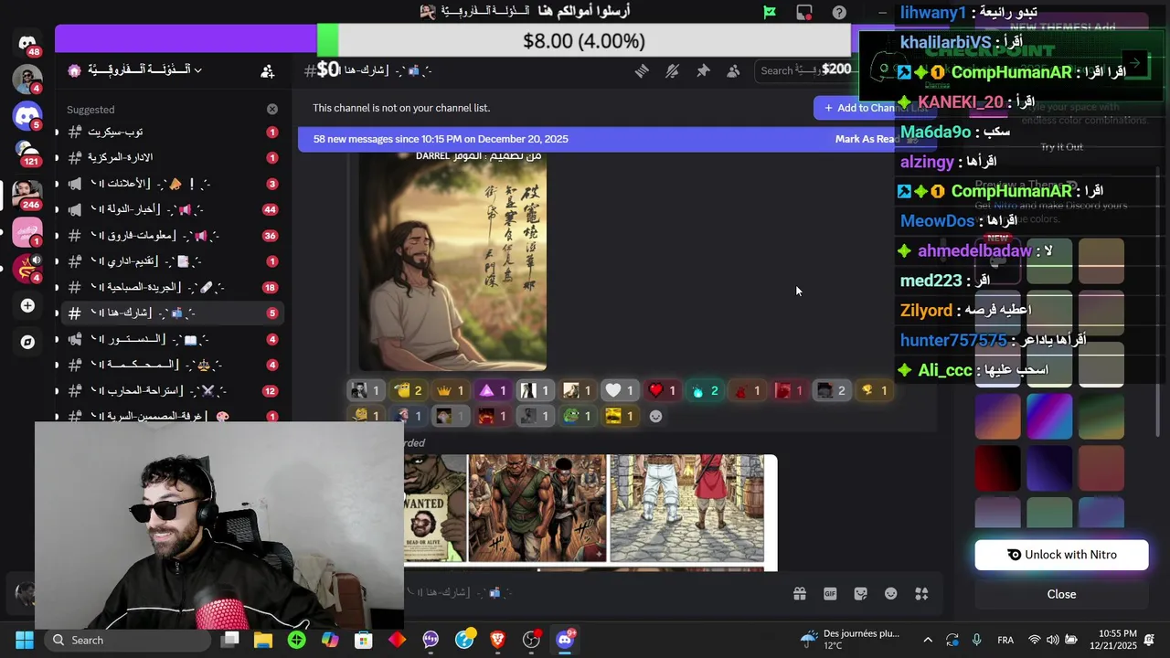The height and width of the screenshot is (658, 1170).
Task: Click the channel Search field
Action: [804, 70]
